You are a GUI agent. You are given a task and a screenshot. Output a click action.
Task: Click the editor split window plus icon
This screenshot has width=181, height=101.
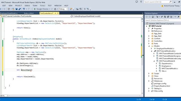point(142,19)
